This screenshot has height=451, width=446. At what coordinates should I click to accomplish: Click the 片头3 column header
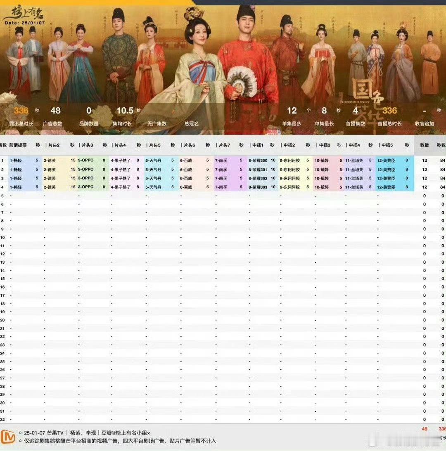click(x=87, y=145)
